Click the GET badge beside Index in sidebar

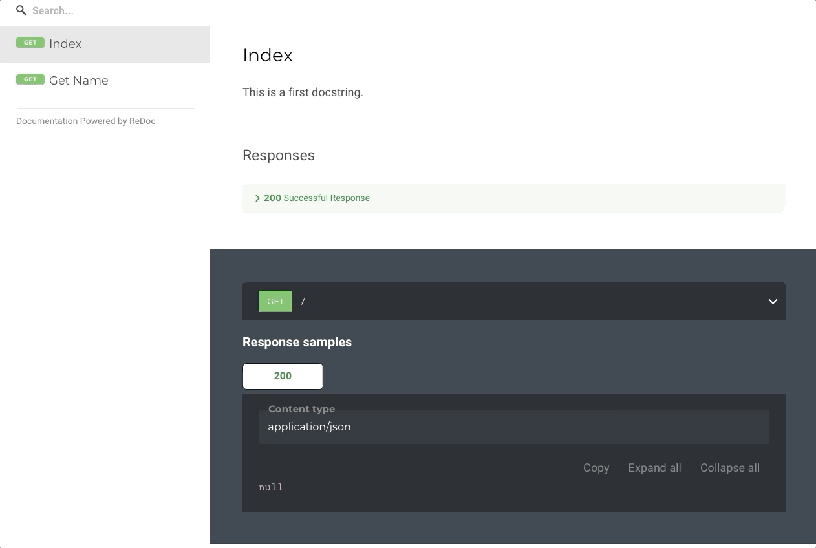pyautogui.click(x=30, y=43)
